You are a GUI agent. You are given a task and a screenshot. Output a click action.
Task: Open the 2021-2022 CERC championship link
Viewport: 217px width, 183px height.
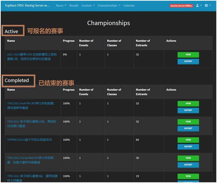click(x=32, y=57)
